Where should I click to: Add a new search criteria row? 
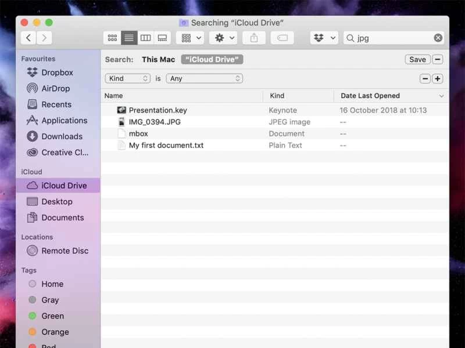[x=438, y=78]
